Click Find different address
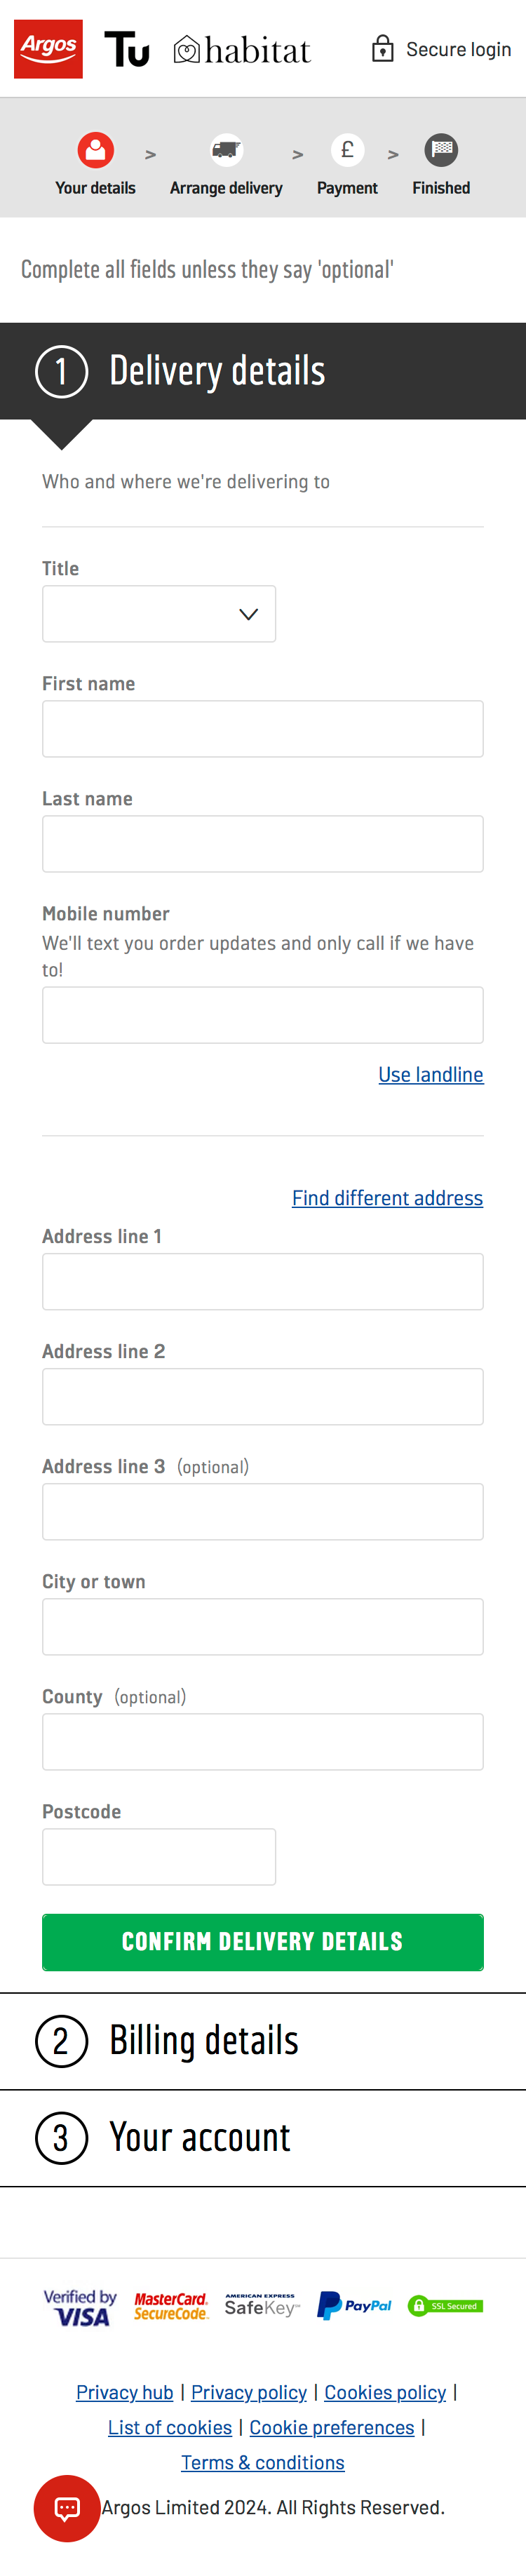 (x=387, y=1197)
